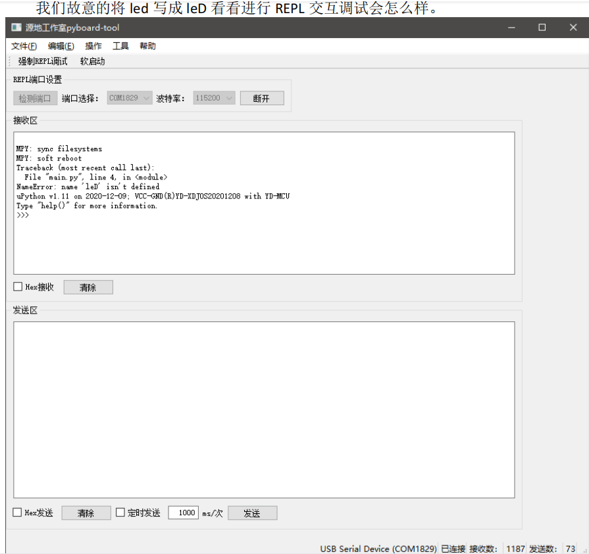Image resolution: width=589 pixels, height=554 pixels.
Task: Click the 检测端口 button
Action: (35, 99)
